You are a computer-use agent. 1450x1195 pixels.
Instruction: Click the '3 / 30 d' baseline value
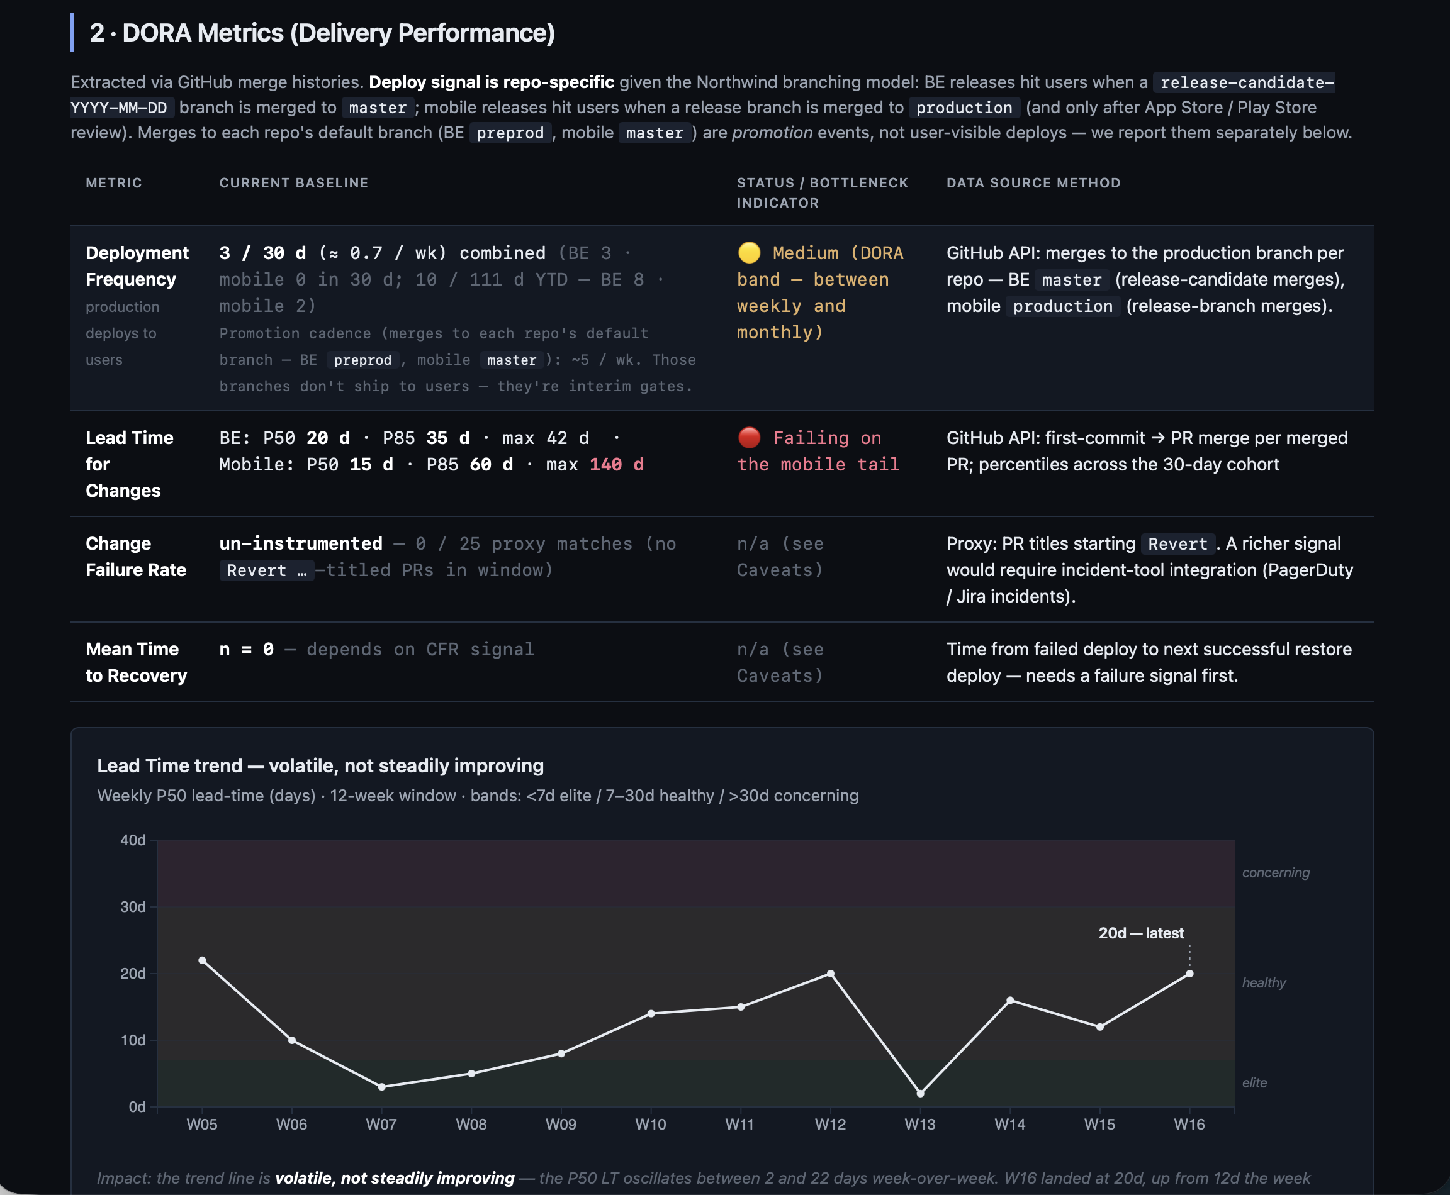pyautogui.click(x=262, y=253)
